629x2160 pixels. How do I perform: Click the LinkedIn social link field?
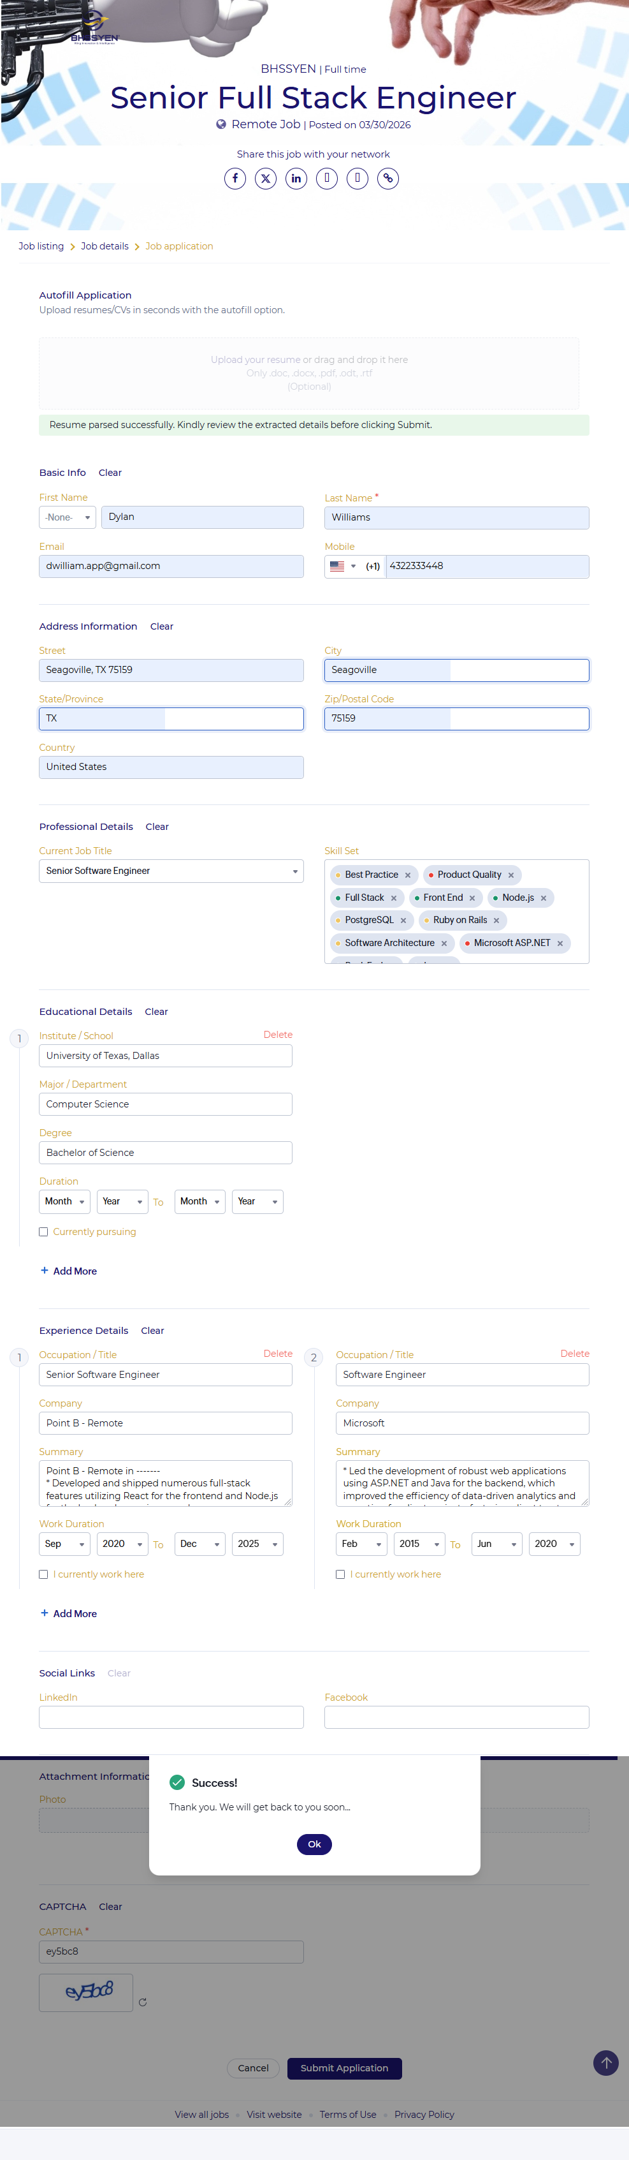click(x=171, y=1717)
